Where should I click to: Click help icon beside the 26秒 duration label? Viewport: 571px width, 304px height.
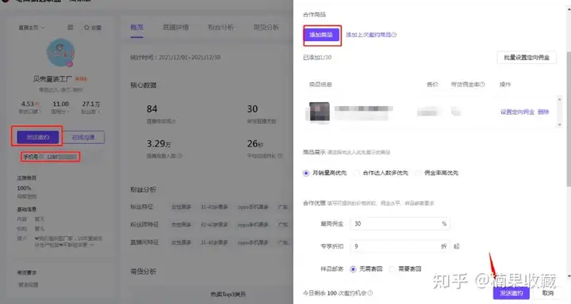[x=280, y=156]
